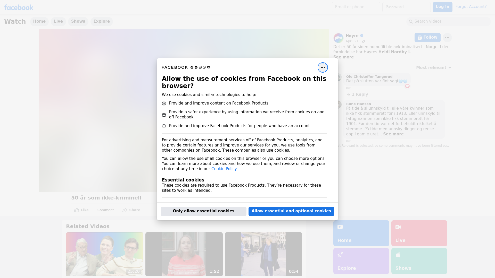Viewport: 495px width, 278px height.
Task: Select the Watch Explore tab
Action: (102, 21)
